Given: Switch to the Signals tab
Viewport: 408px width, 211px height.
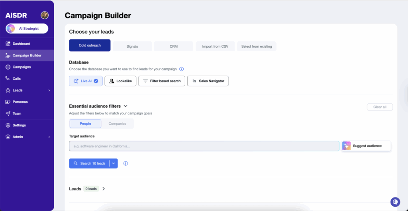Looking at the screenshot, I should [132, 46].
